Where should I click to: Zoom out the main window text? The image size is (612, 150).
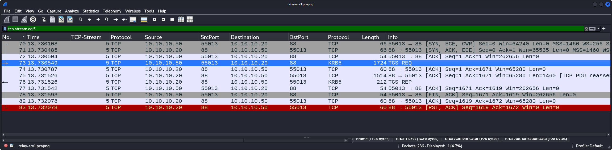[163, 19]
